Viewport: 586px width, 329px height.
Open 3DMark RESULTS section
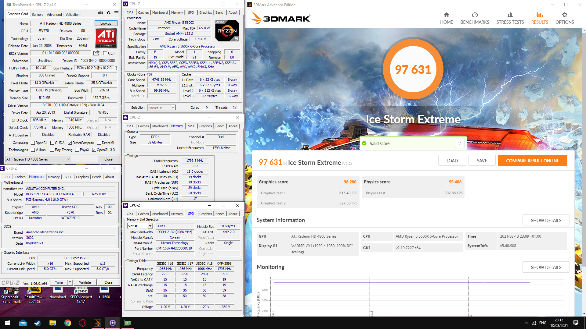[x=540, y=18]
